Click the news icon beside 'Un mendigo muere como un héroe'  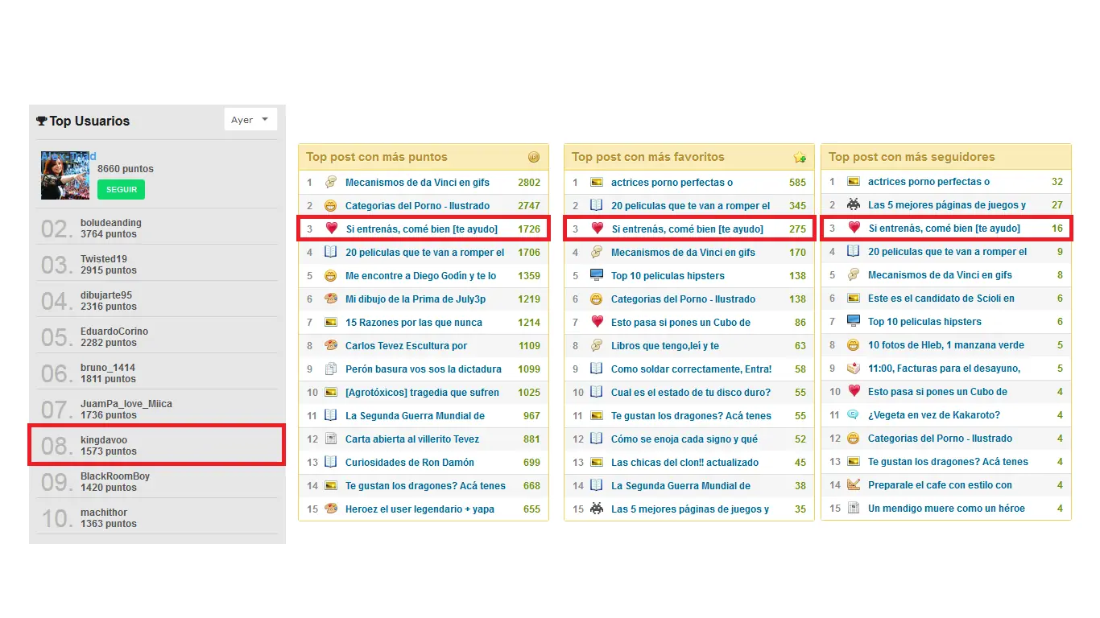pos(853,509)
